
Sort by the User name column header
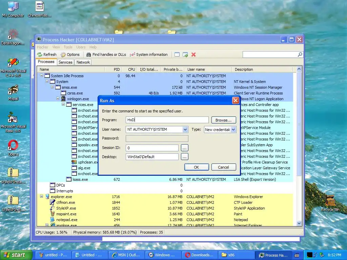coord(208,69)
